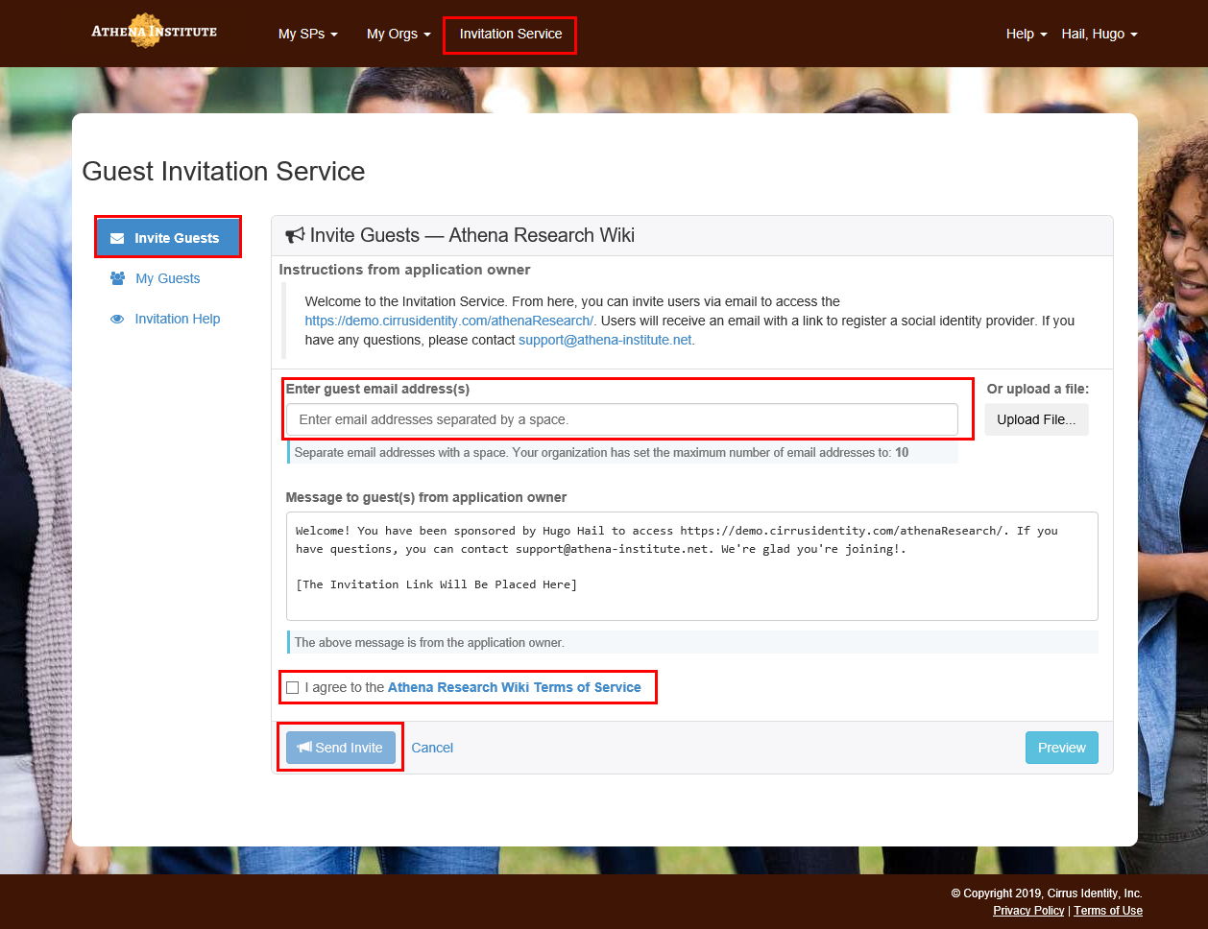Click the 'Or upload a file:' label
The height and width of the screenshot is (929, 1208).
point(1038,389)
